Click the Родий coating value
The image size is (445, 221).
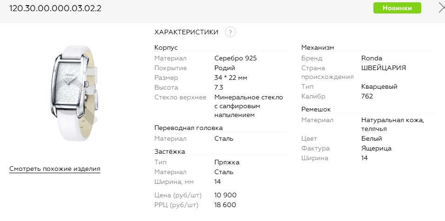pos(225,68)
